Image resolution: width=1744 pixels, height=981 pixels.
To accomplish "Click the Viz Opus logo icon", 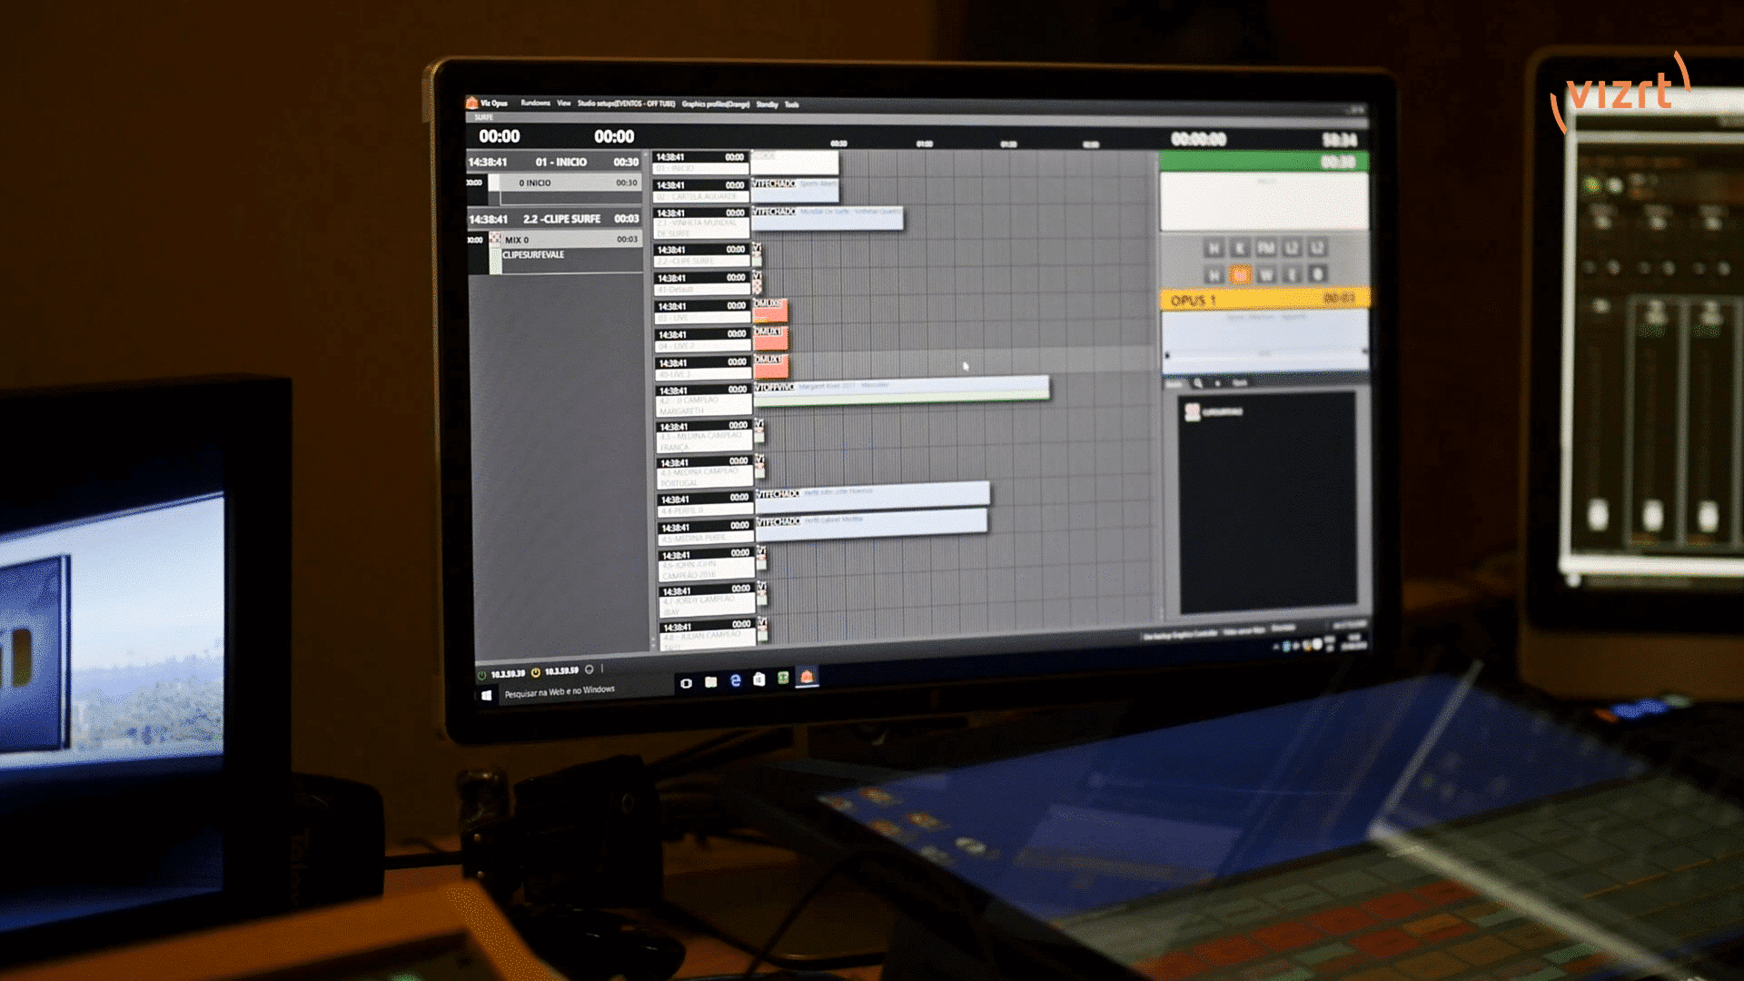I will pyautogui.click(x=471, y=103).
